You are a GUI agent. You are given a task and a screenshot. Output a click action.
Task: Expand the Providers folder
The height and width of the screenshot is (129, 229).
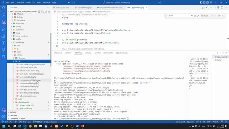21,20
